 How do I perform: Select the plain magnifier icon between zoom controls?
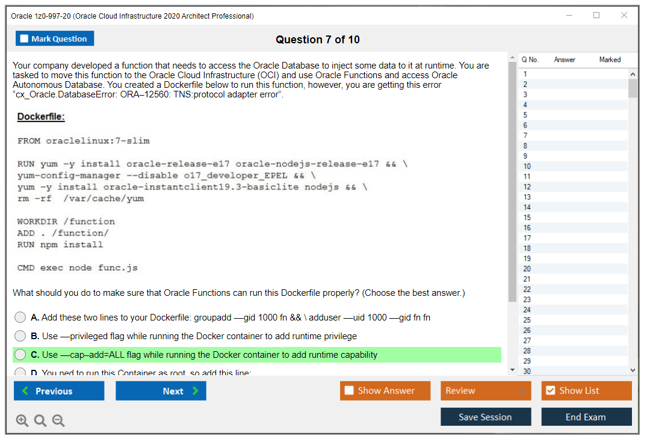point(40,420)
